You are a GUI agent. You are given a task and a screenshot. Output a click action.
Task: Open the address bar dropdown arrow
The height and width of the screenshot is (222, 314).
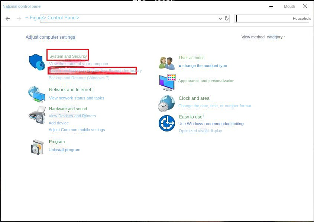coord(221,18)
